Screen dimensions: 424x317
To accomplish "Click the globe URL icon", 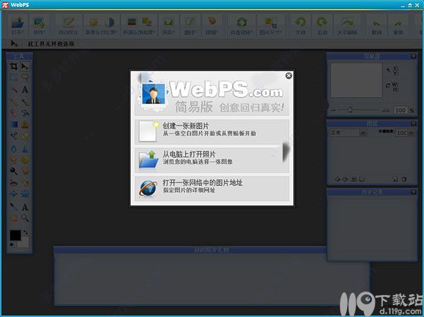I will (x=148, y=188).
